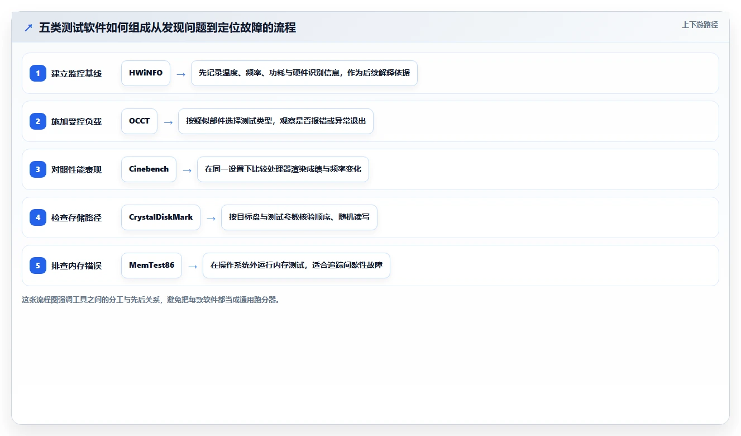
Task: Click the Cinebench tool chip
Action: [x=149, y=169]
